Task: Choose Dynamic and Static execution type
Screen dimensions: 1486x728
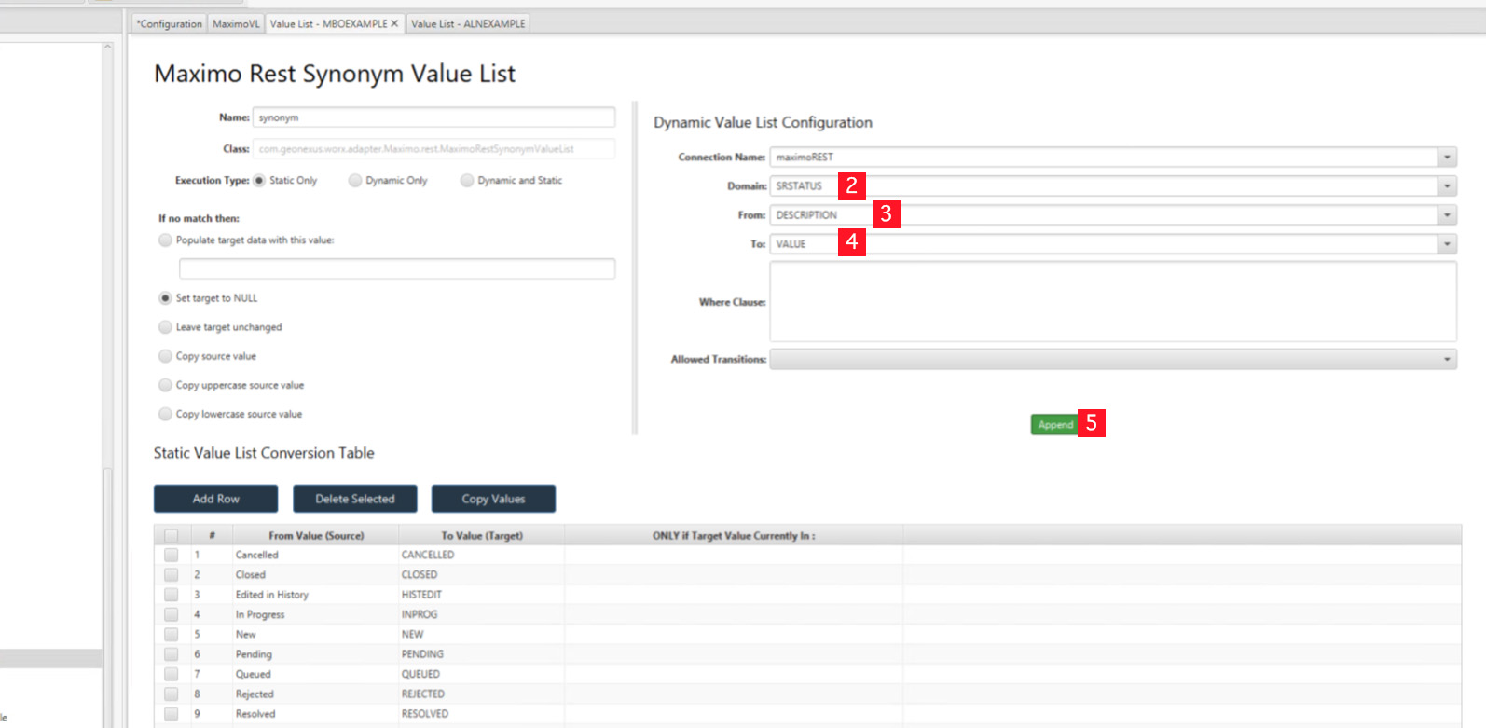Action: pyautogui.click(x=467, y=181)
